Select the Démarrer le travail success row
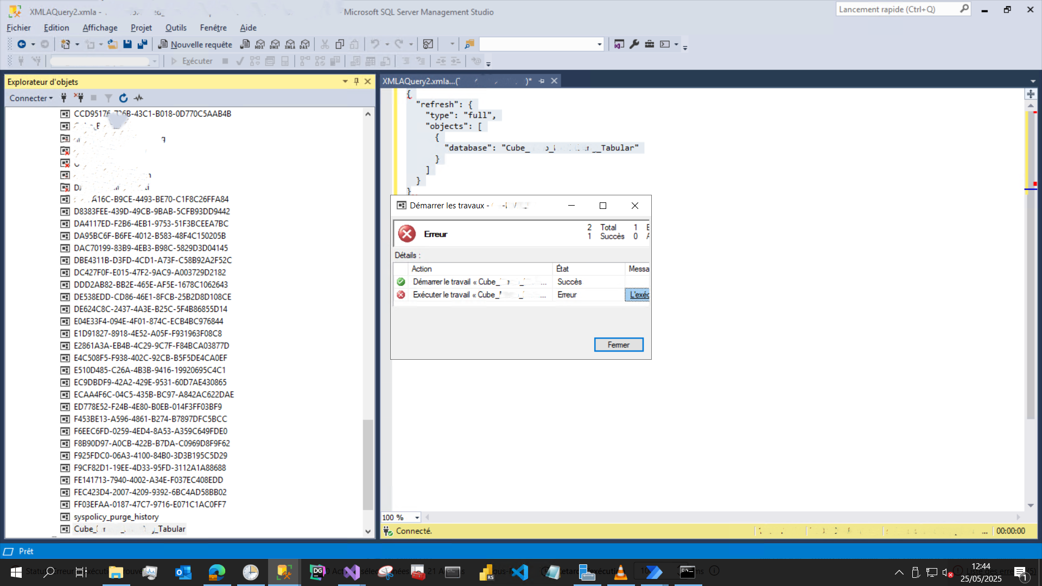1042x586 pixels. [x=522, y=282]
